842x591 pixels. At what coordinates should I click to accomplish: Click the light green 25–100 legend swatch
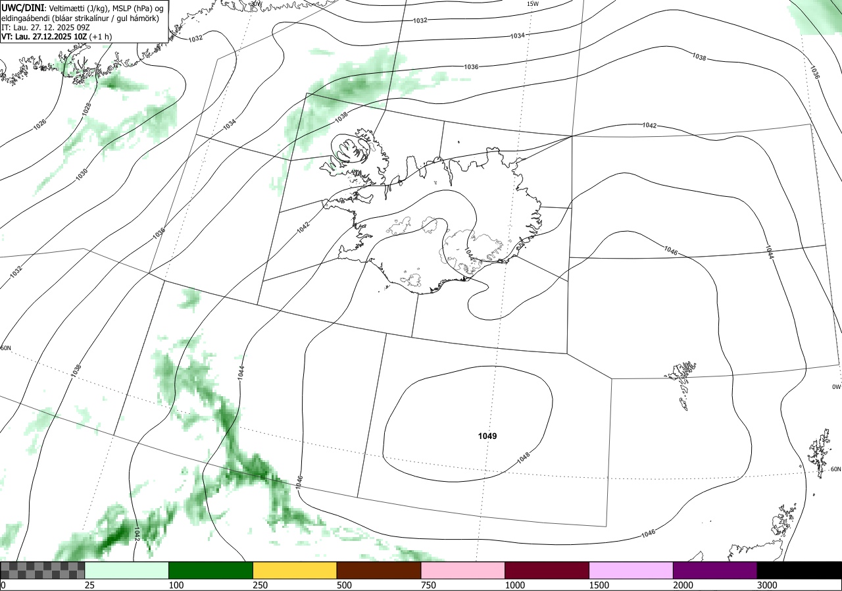(x=127, y=570)
